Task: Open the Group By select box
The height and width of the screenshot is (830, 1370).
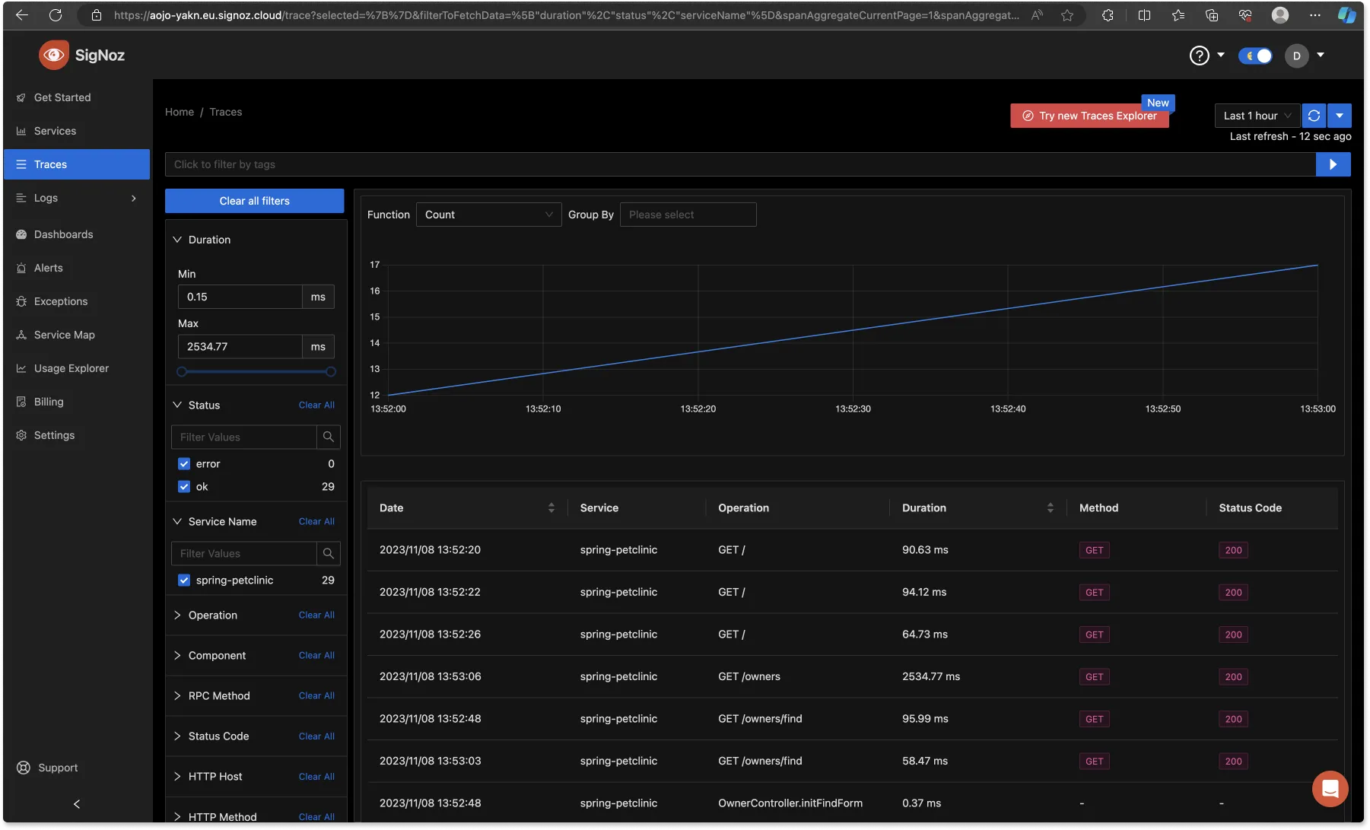Action: (x=688, y=215)
